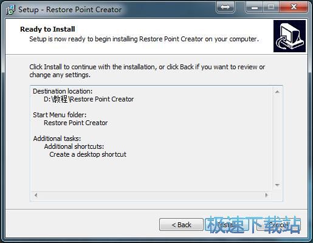313x243 pixels.
Task: Click the computer installer image in header
Action: click(x=289, y=36)
